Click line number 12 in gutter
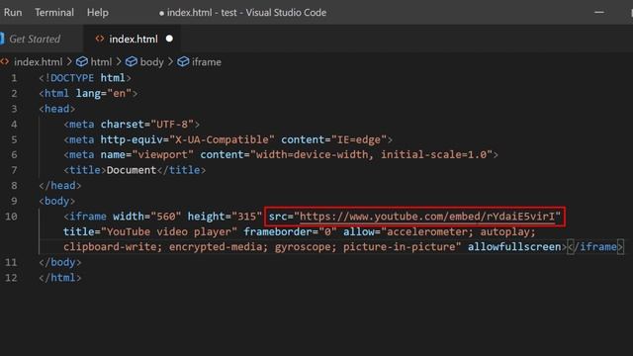Image resolution: width=633 pixels, height=356 pixels. pyautogui.click(x=11, y=278)
